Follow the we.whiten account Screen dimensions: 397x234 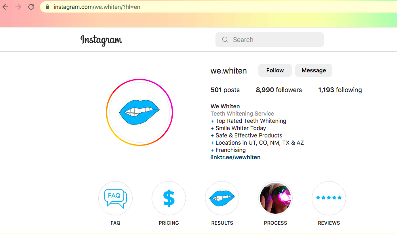275,70
